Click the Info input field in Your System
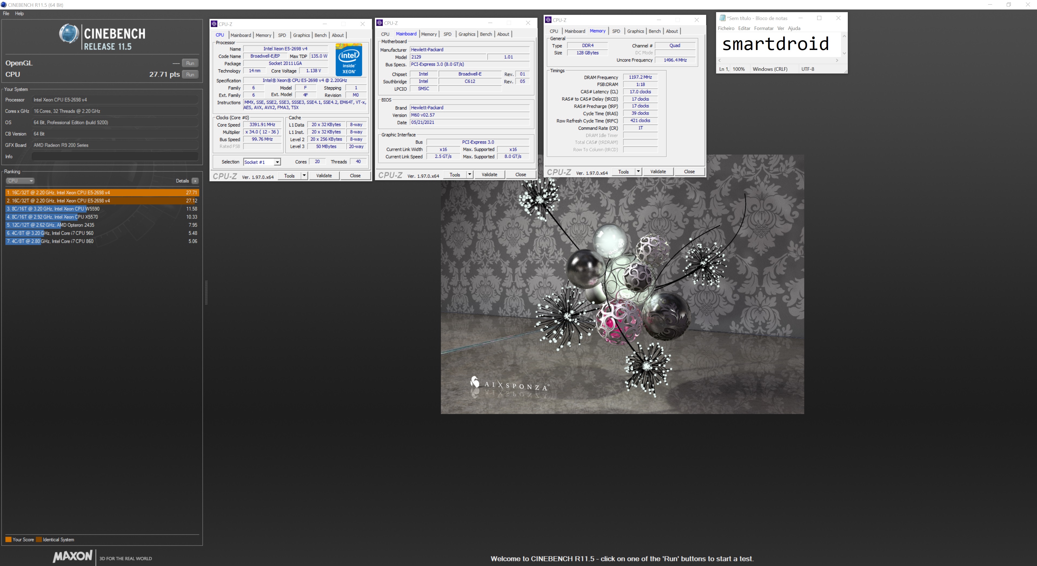The image size is (1037, 566). (x=115, y=156)
